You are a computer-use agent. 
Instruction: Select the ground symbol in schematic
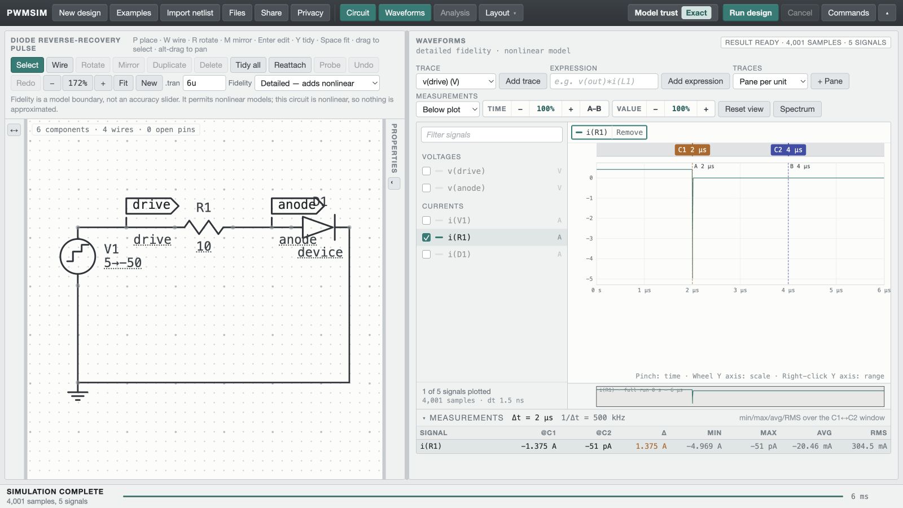click(78, 395)
